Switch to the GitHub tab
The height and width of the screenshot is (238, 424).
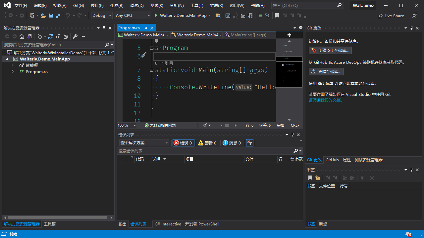coord(332,160)
